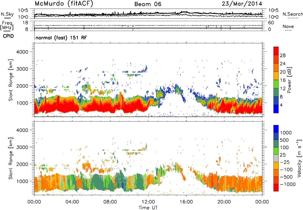Click the red top segment of the Power colorbar
303x210 pixels.
[276, 51]
